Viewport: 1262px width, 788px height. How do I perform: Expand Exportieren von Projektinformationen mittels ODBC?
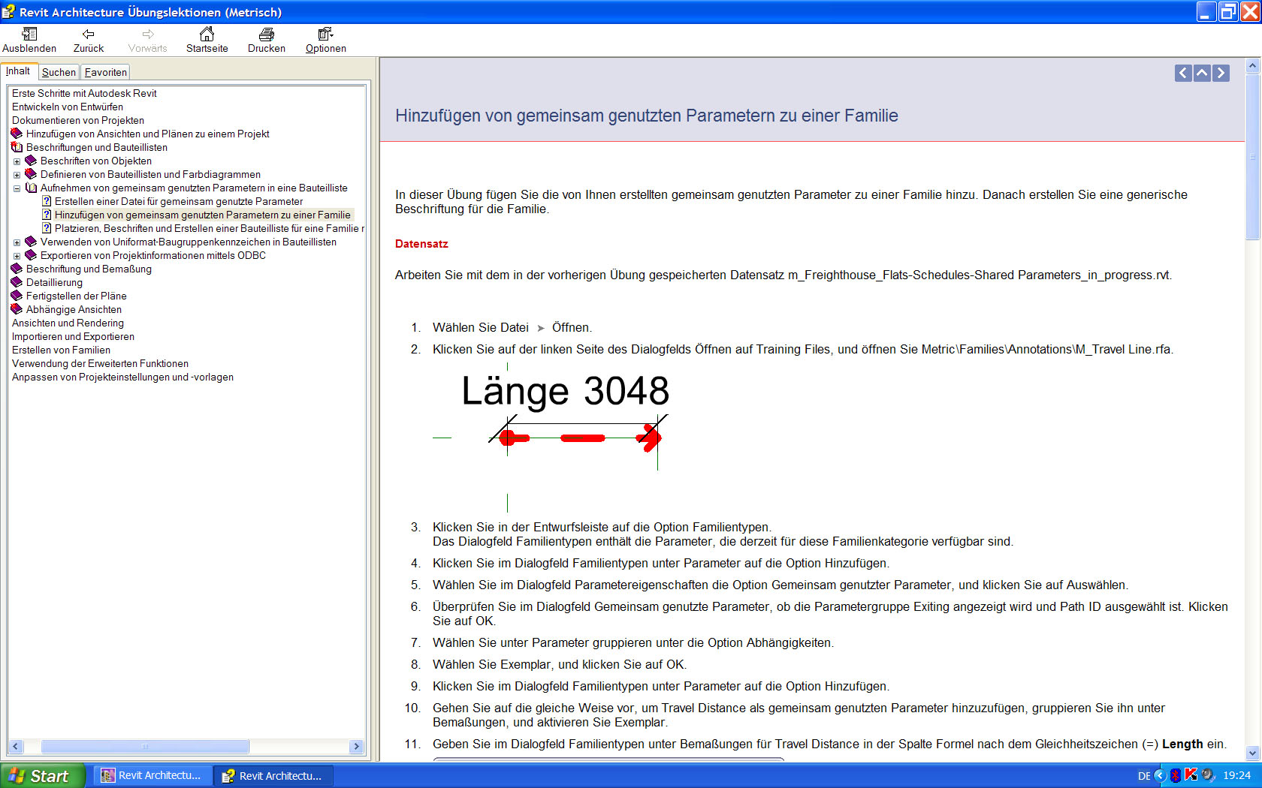(x=17, y=256)
